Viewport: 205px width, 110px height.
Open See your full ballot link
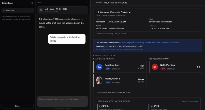171,43
